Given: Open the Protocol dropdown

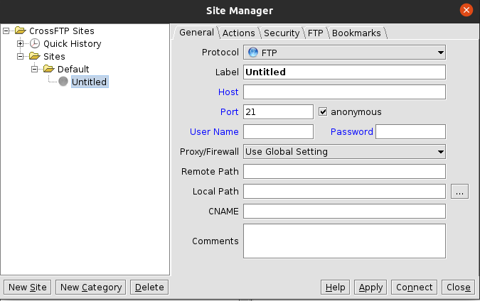Looking at the screenshot, I should point(441,53).
